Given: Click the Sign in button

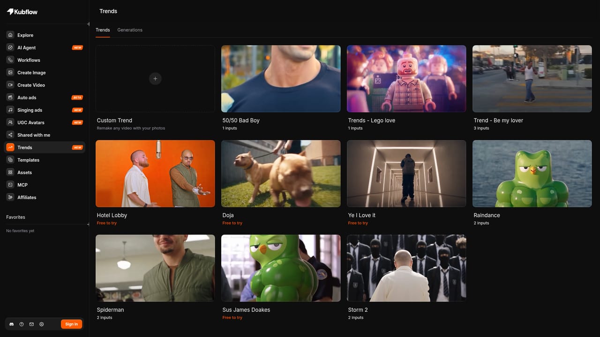Looking at the screenshot, I should (x=72, y=324).
